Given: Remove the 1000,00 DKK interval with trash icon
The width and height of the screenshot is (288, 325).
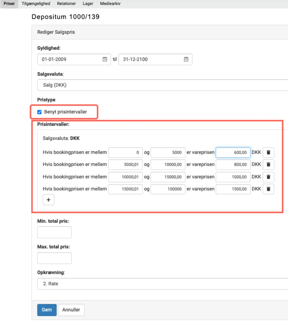Looking at the screenshot, I should (x=268, y=177).
